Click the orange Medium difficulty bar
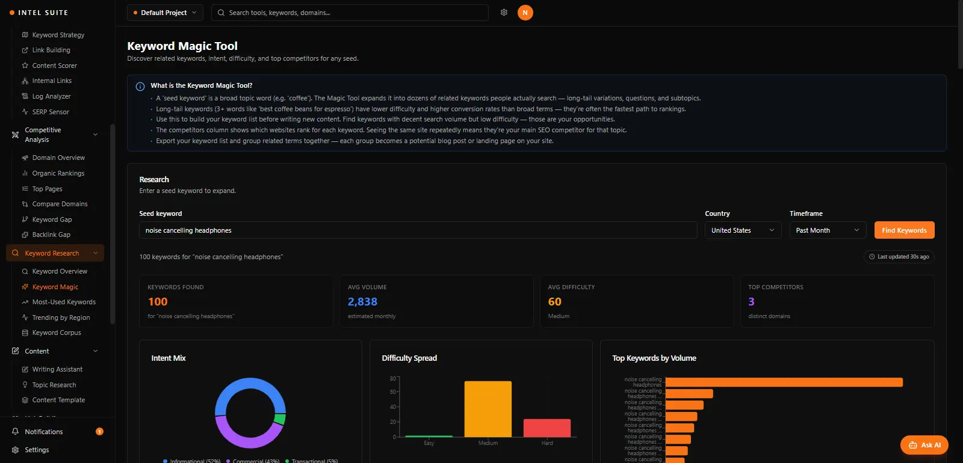Viewport: 963px width, 463px height. click(x=488, y=409)
